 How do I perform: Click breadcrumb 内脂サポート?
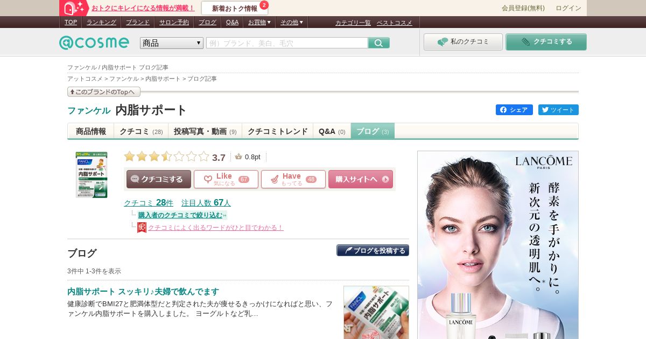click(163, 79)
